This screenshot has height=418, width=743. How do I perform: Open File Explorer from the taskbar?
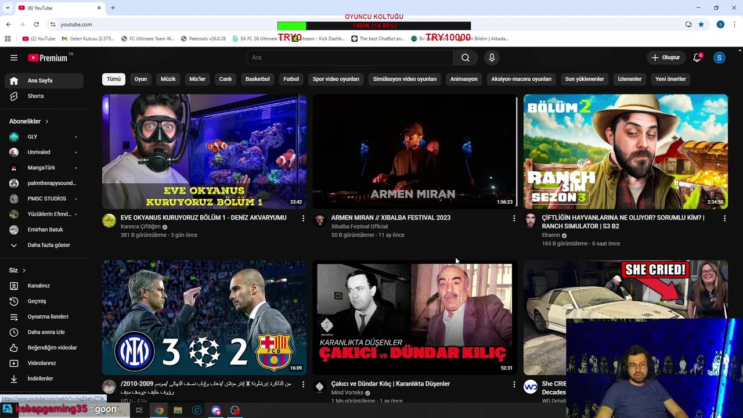coord(178,410)
